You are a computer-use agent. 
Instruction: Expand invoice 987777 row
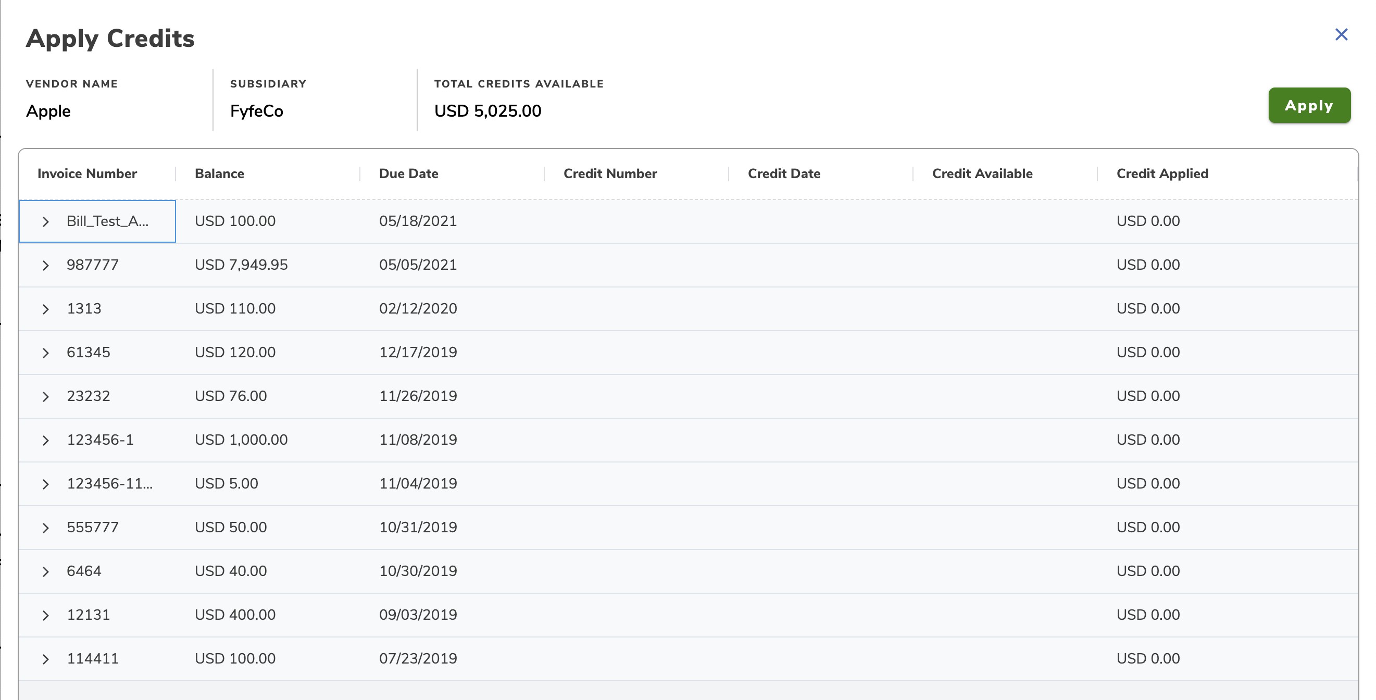(x=45, y=266)
